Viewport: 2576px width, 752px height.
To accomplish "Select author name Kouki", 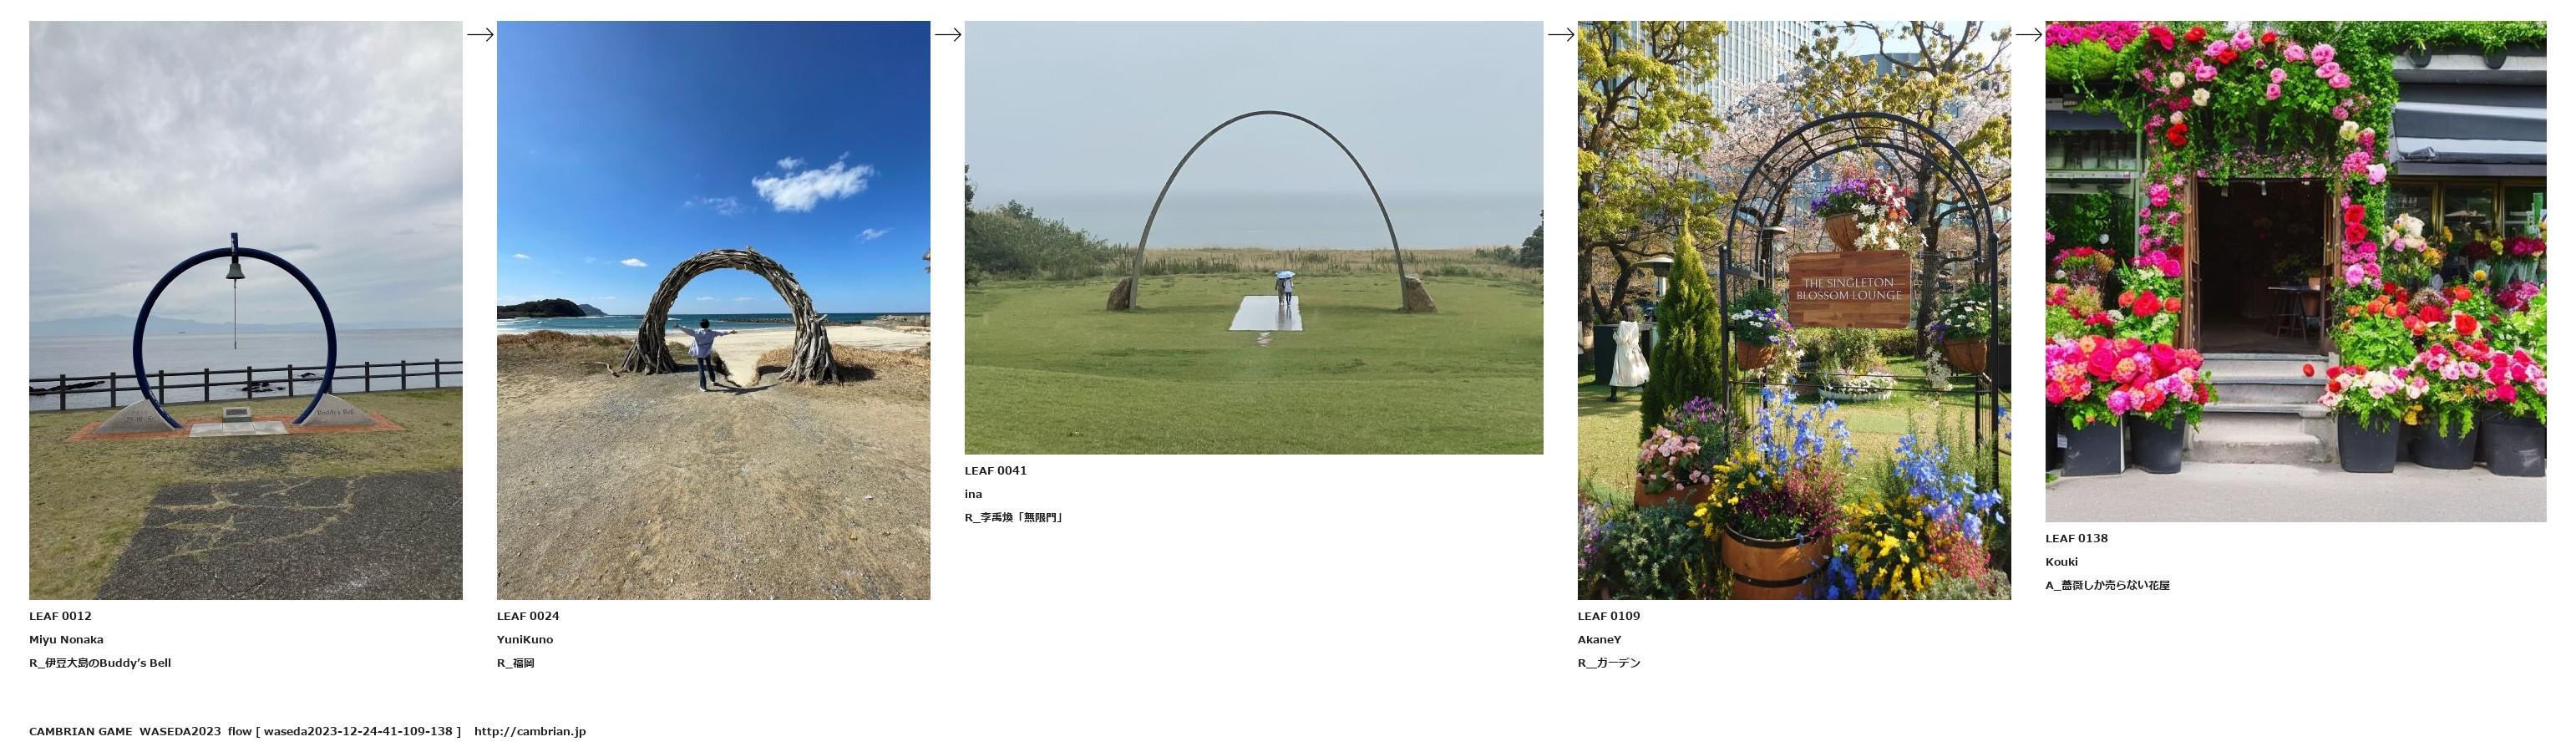I will tap(2062, 562).
